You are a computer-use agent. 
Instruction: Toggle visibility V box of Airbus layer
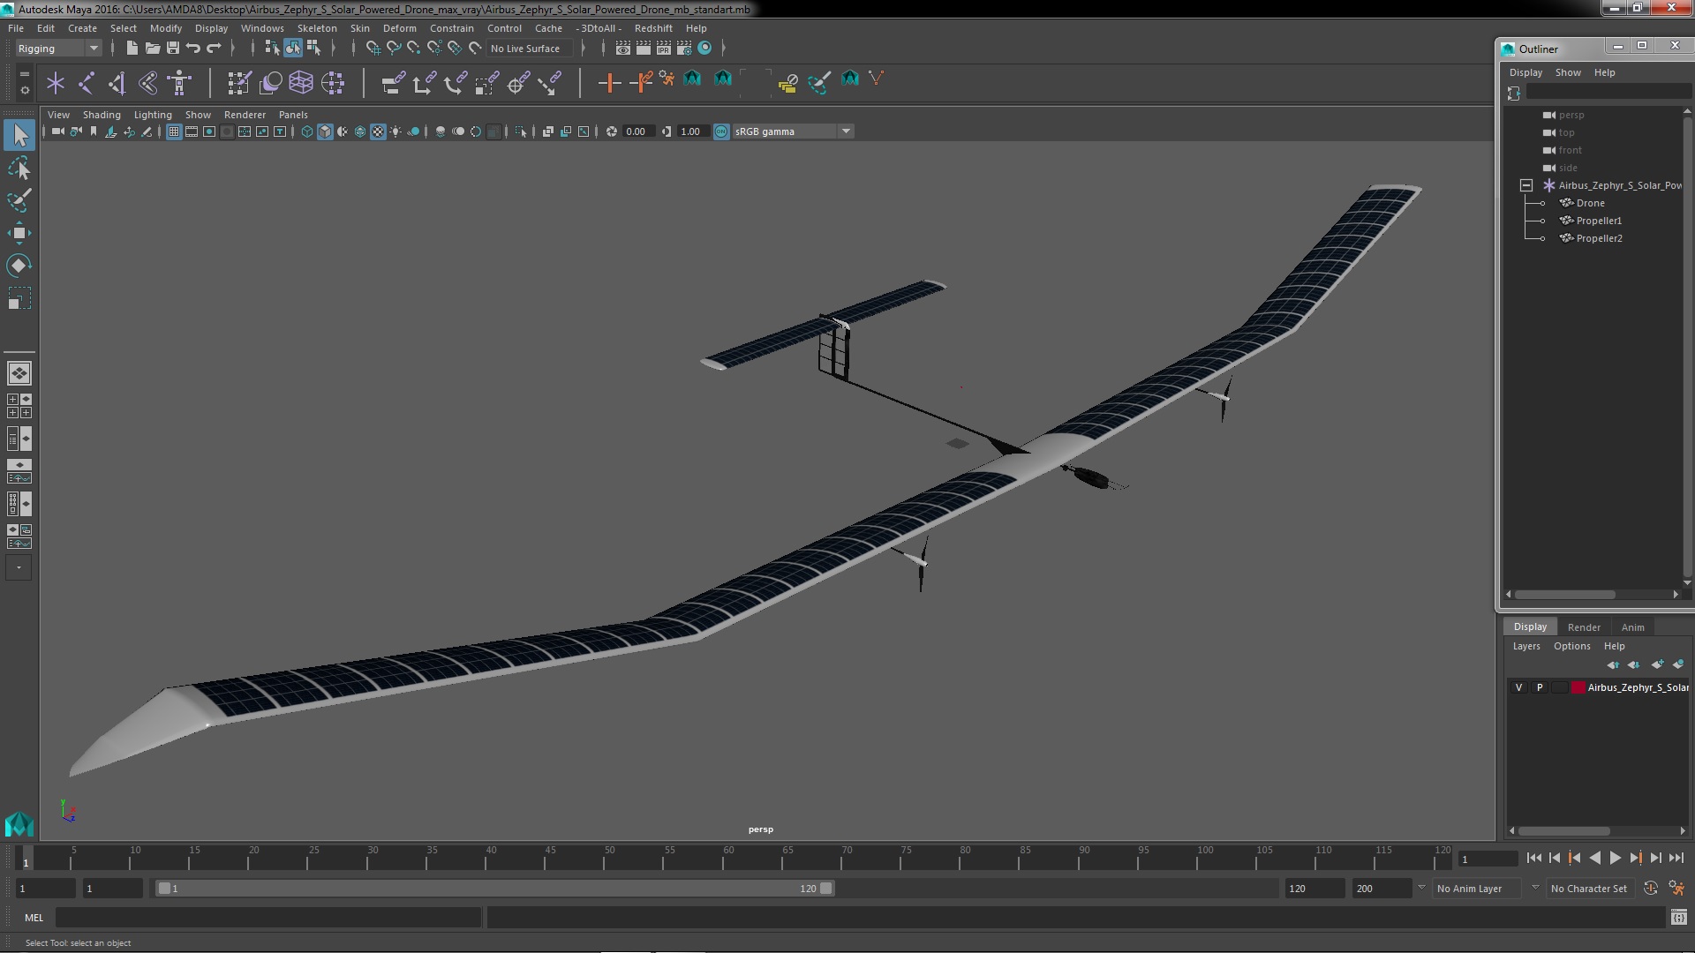point(1518,687)
